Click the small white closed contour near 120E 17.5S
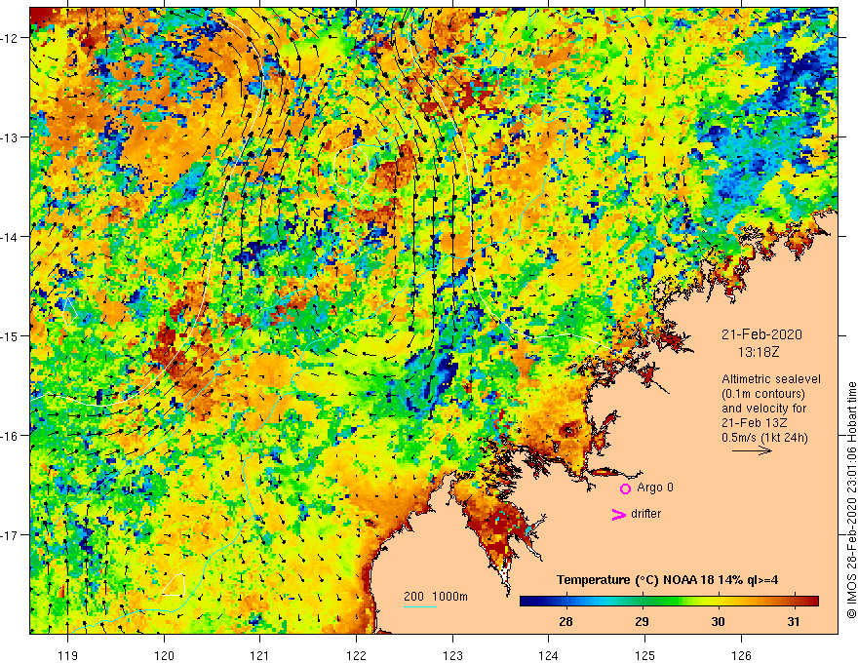 click(x=175, y=584)
